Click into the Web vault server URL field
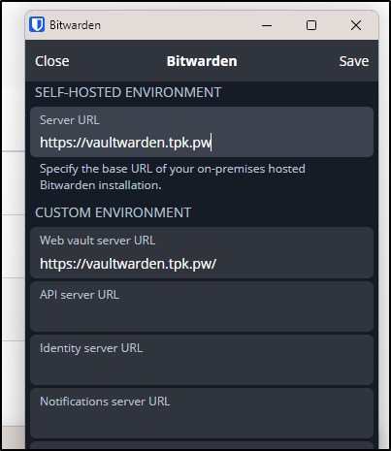The height and width of the screenshot is (451, 391). pos(202,252)
